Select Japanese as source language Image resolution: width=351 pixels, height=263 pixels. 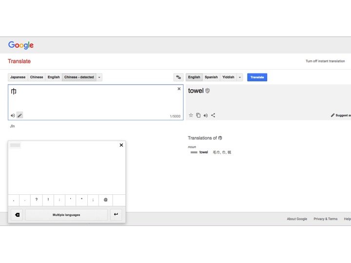(x=18, y=77)
